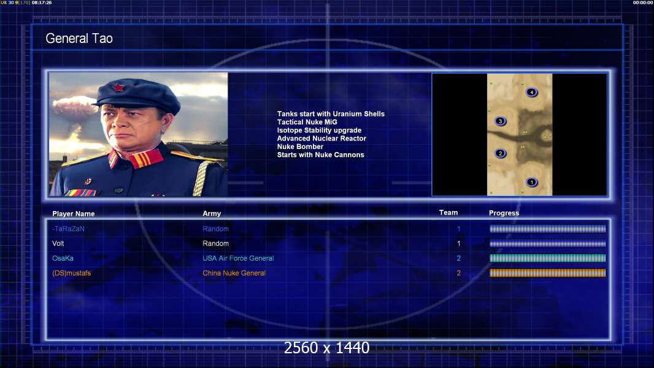Click the USA Air Force General army entry
The height and width of the screenshot is (368, 654).
pos(238,258)
